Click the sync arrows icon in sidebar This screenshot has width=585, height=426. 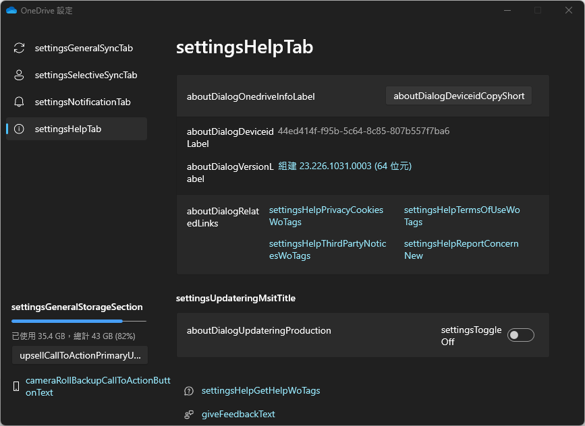[x=19, y=49]
